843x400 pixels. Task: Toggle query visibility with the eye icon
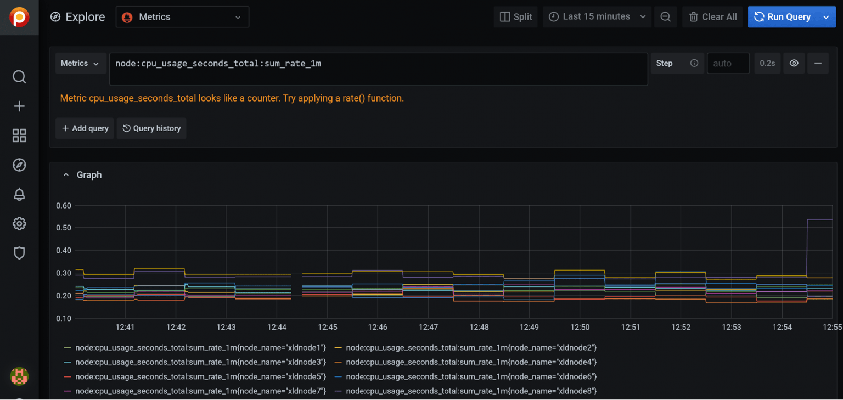[x=794, y=63]
